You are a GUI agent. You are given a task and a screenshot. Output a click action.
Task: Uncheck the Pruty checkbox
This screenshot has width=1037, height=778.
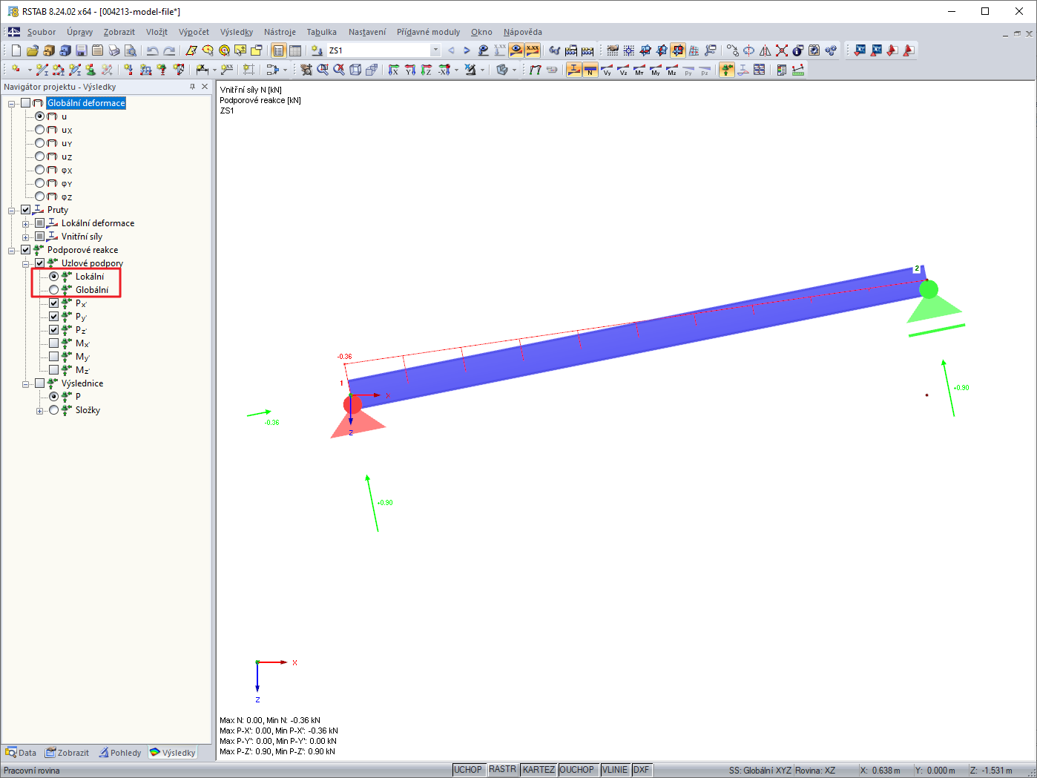pyautogui.click(x=26, y=210)
